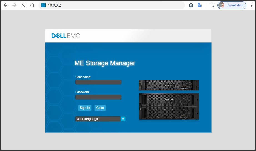Click the site favicon beside 10.0.0.2
256x151 pixels.
click(x=43, y=5)
